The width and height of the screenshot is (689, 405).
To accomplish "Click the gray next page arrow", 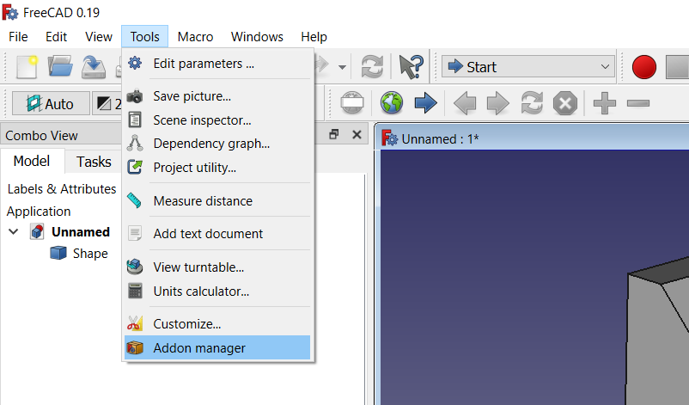I will click(498, 104).
